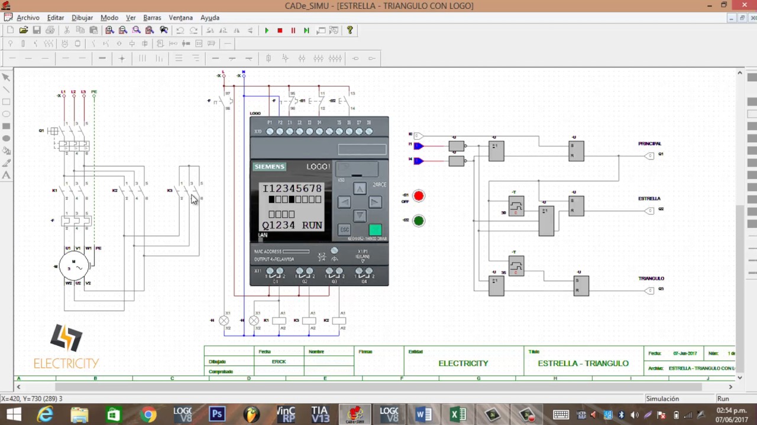This screenshot has width=757, height=425.
Task: Pause the simulation
Action: click(293, 30)
